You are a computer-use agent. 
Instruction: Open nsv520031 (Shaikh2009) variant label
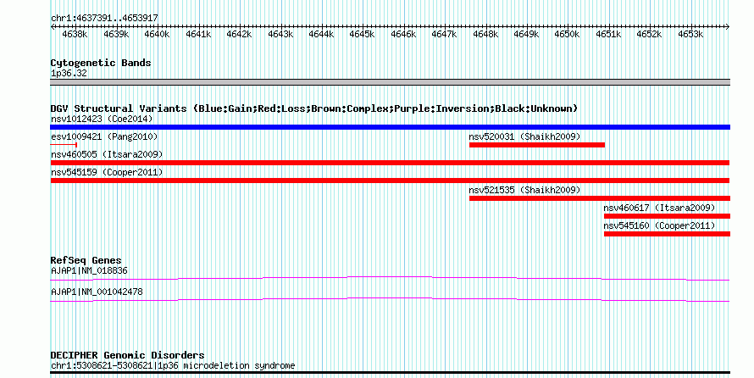[x=524, y=136]
